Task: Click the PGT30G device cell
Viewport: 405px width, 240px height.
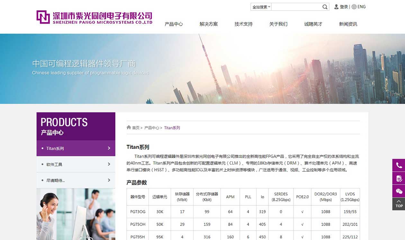Action: (138, 212)
